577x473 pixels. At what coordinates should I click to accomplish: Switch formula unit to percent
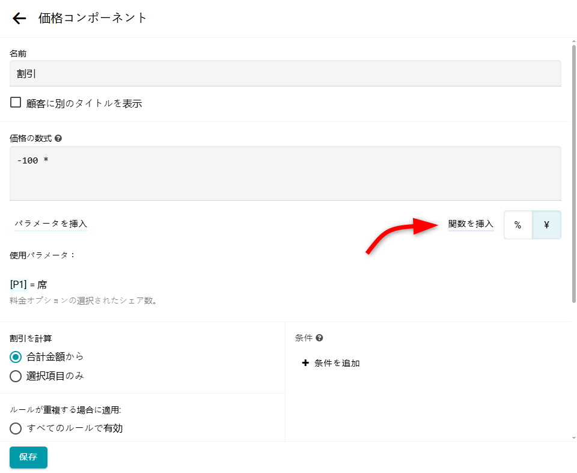coord(517,225)
